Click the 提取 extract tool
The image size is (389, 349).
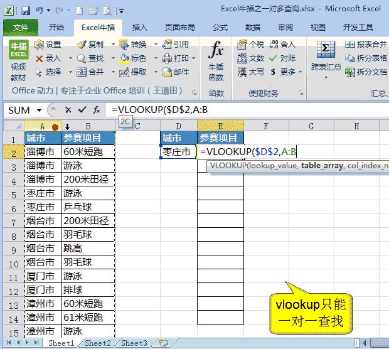tap(133, 72)
